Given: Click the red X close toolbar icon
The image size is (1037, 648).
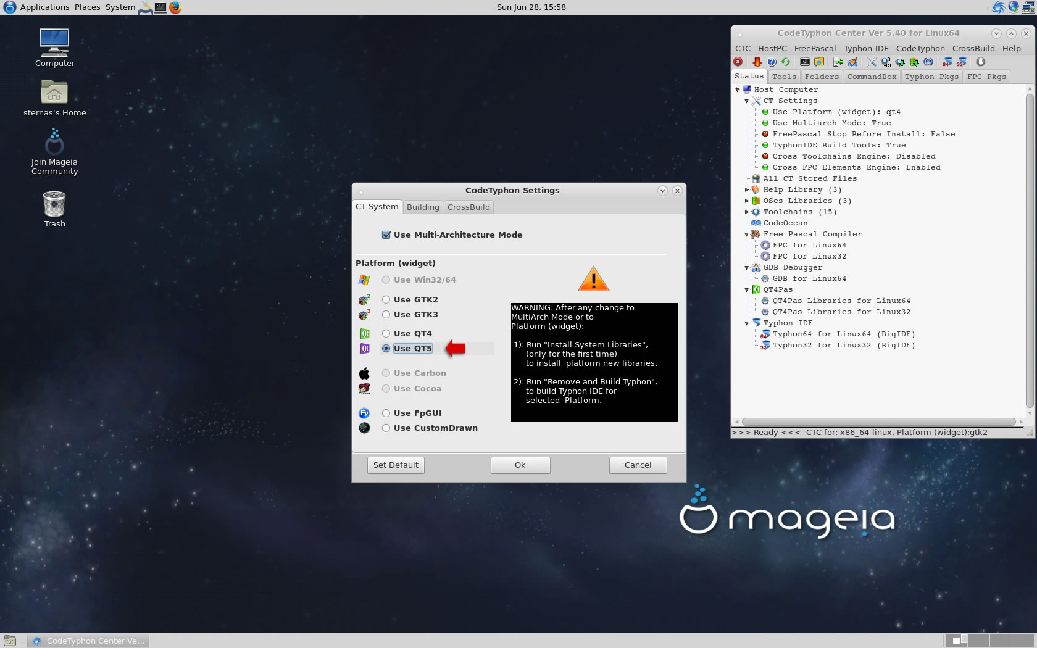Looking at the screenshot, I should [x=738, y=62].
